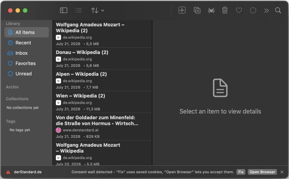Click www.derstandard.at source text
Viewport: 289px width, 179px height.
click(81, 130)
